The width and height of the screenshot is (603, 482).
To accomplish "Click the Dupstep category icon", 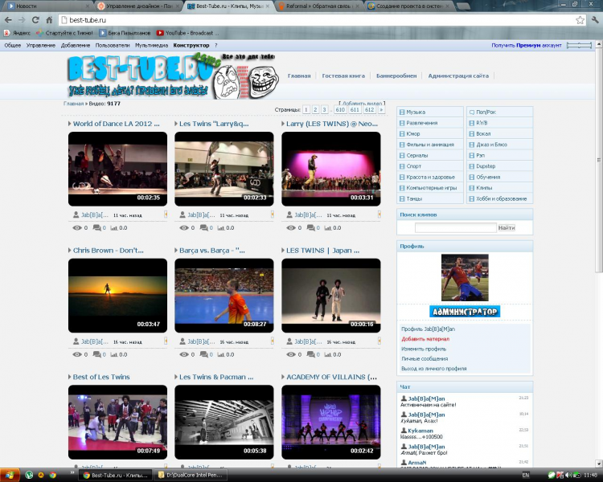I will (471, 166).
